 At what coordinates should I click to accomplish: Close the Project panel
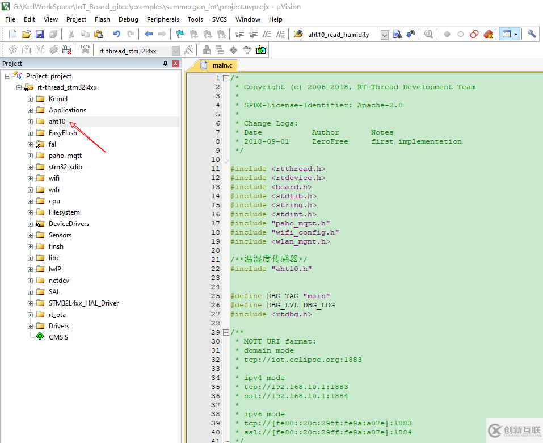coord(175,64)
